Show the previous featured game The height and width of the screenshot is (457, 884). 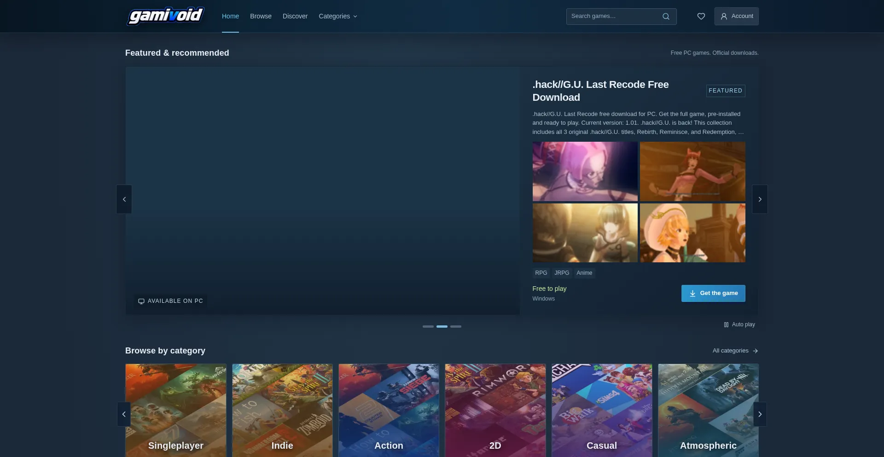[x=124, y=199]
